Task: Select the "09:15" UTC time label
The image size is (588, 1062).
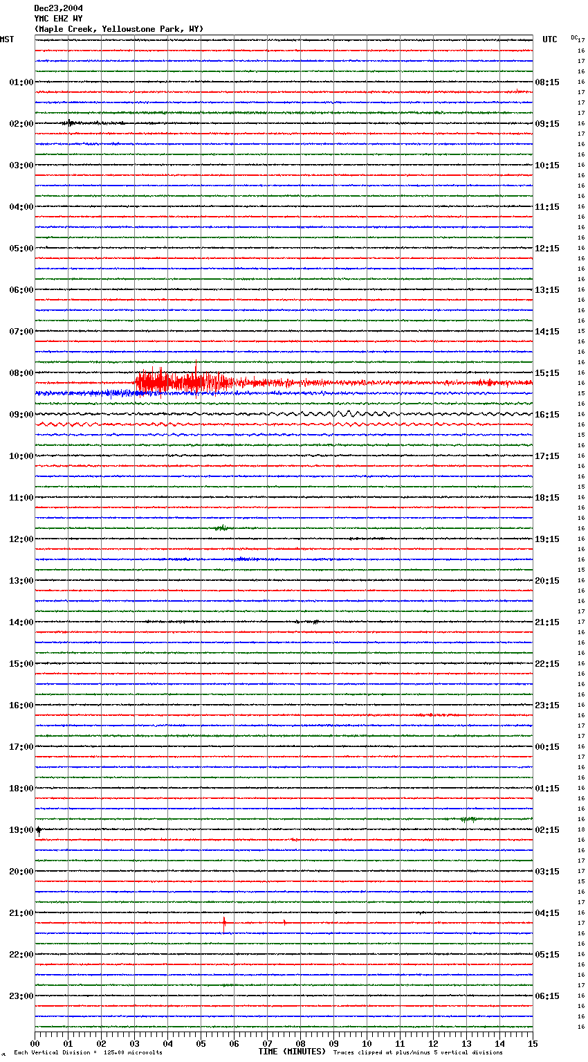Action: coord(547,124)
